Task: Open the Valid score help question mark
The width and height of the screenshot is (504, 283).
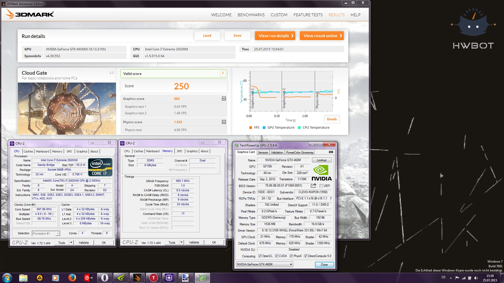Action: 223,74
